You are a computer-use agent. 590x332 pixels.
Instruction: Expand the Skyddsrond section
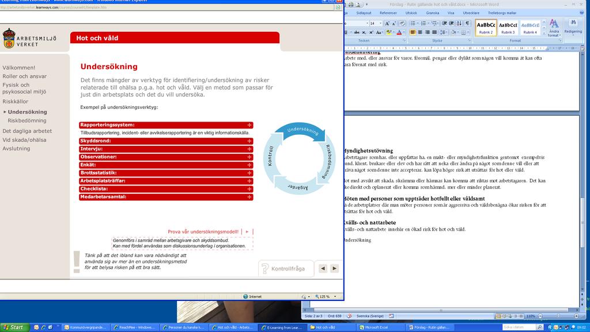(166, 141)
